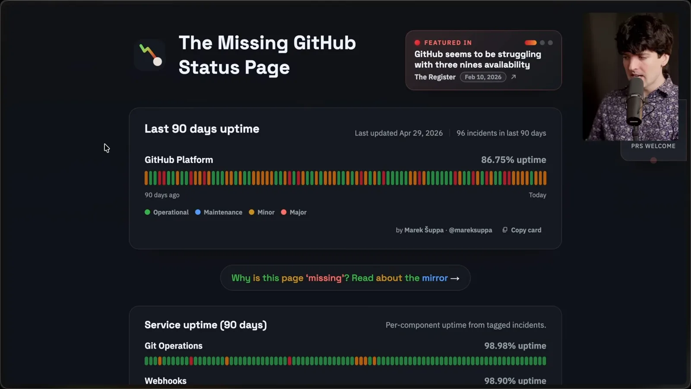The width and height of the screenshot is (691, 389).
Task: Click the orange Minor legend dot
Action: click(x=251, y=212)
